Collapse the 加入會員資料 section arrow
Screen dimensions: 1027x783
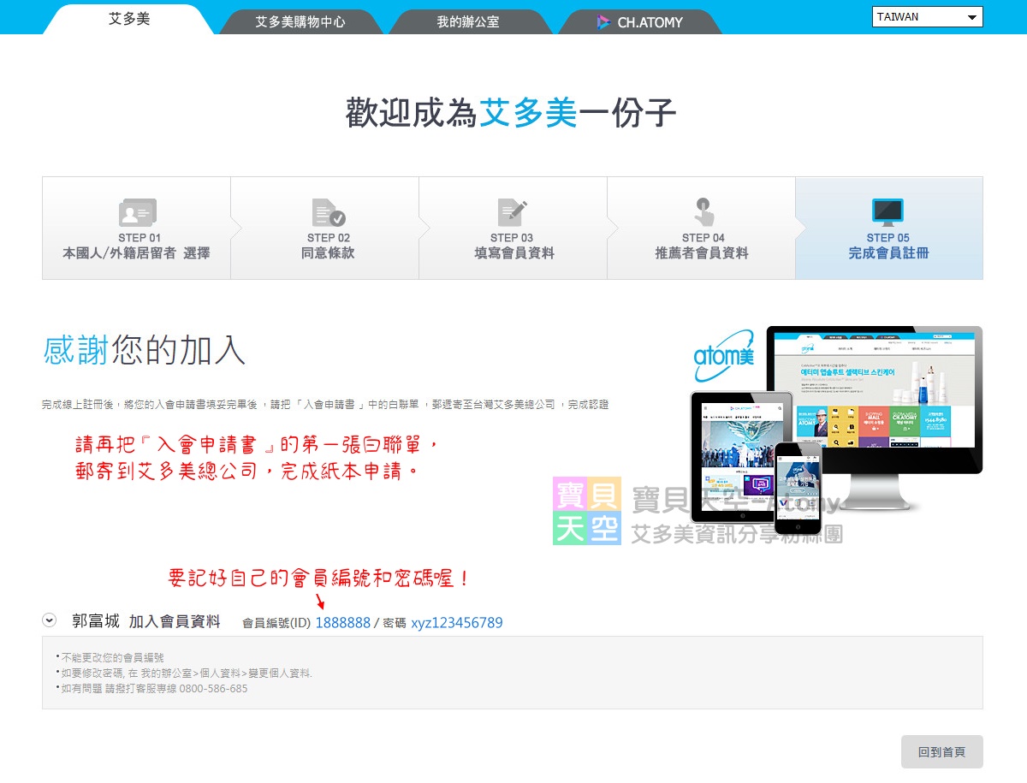pos(50,620)
